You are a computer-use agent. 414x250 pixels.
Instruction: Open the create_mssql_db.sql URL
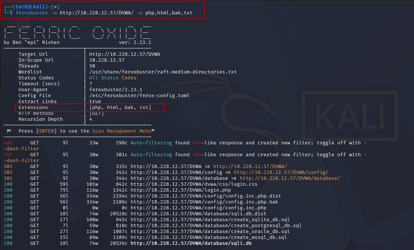click(209, 237)
